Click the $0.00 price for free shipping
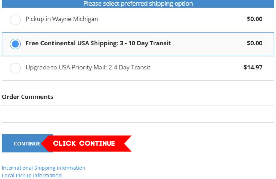Image resolution: width=276 pixels, height=179 pixels. point(254,43)
